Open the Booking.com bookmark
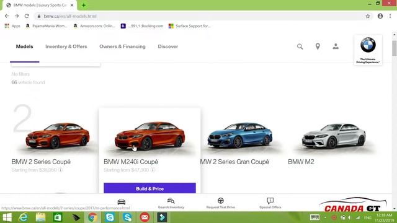This screenshot has height=223, width=397. click(142, 26)
